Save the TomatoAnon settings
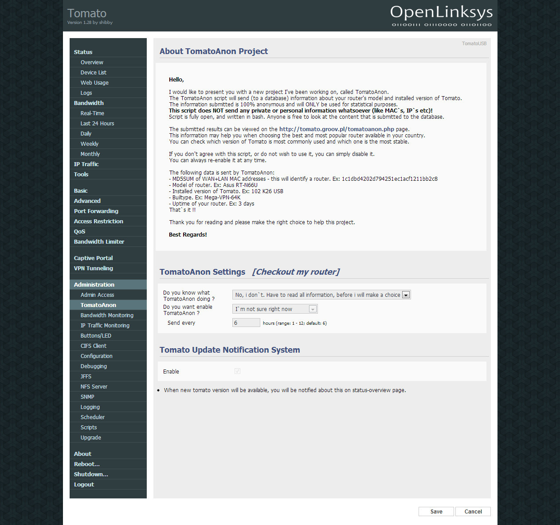Image resolution: width=560 pixels, height=525 pixels. (x=436, y=512)
